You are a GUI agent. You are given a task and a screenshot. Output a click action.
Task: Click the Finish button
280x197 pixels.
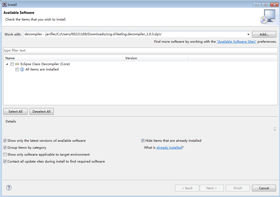[238, 188]
